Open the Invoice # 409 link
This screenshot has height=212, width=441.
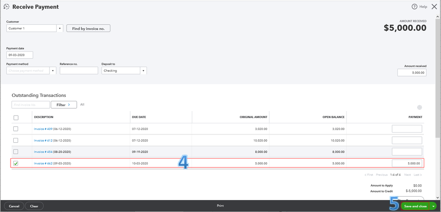(43, 129)
